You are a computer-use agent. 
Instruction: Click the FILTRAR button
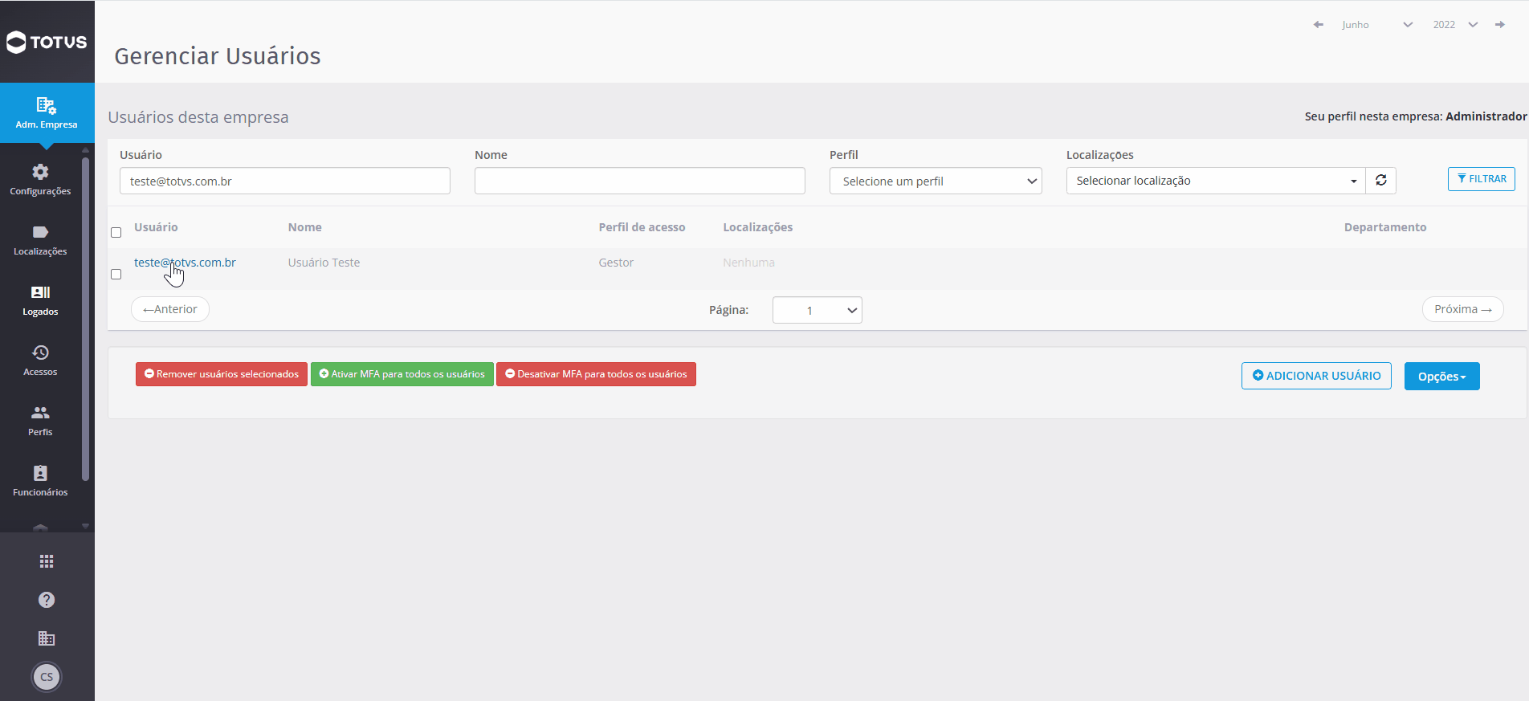coord(1481,179)
